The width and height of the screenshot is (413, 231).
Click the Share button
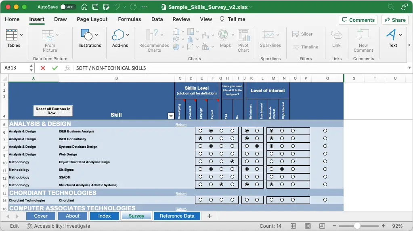pyautogui.click(x=395, y=20)
